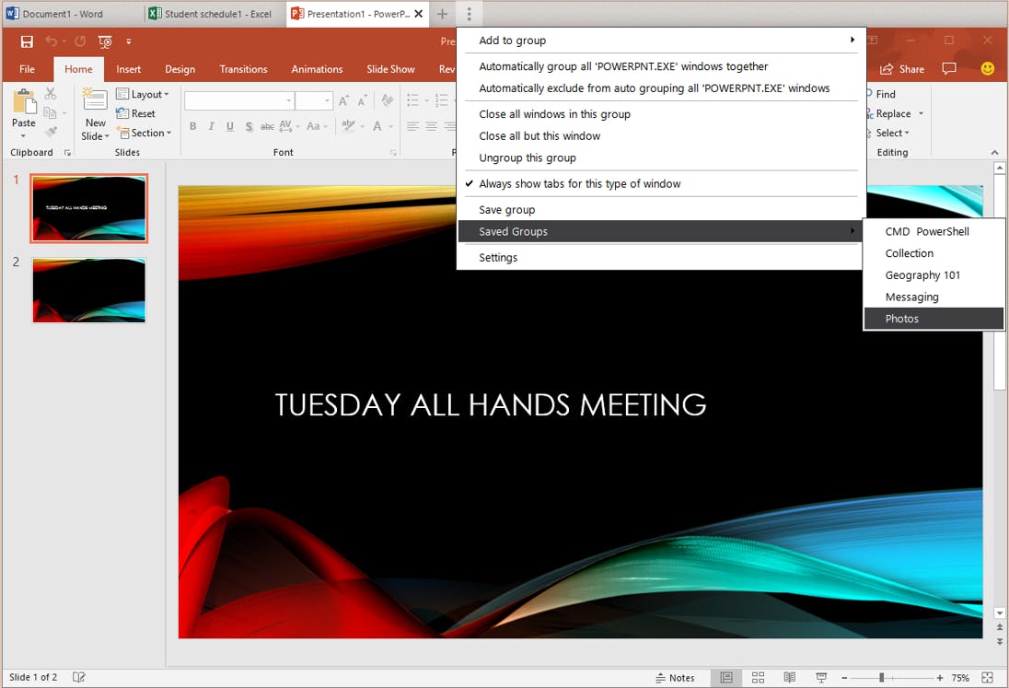The height and width of the screenshot is (688, 1009).
Task: Click the Redo icon in the quick access toolbar
Action: 80,41
